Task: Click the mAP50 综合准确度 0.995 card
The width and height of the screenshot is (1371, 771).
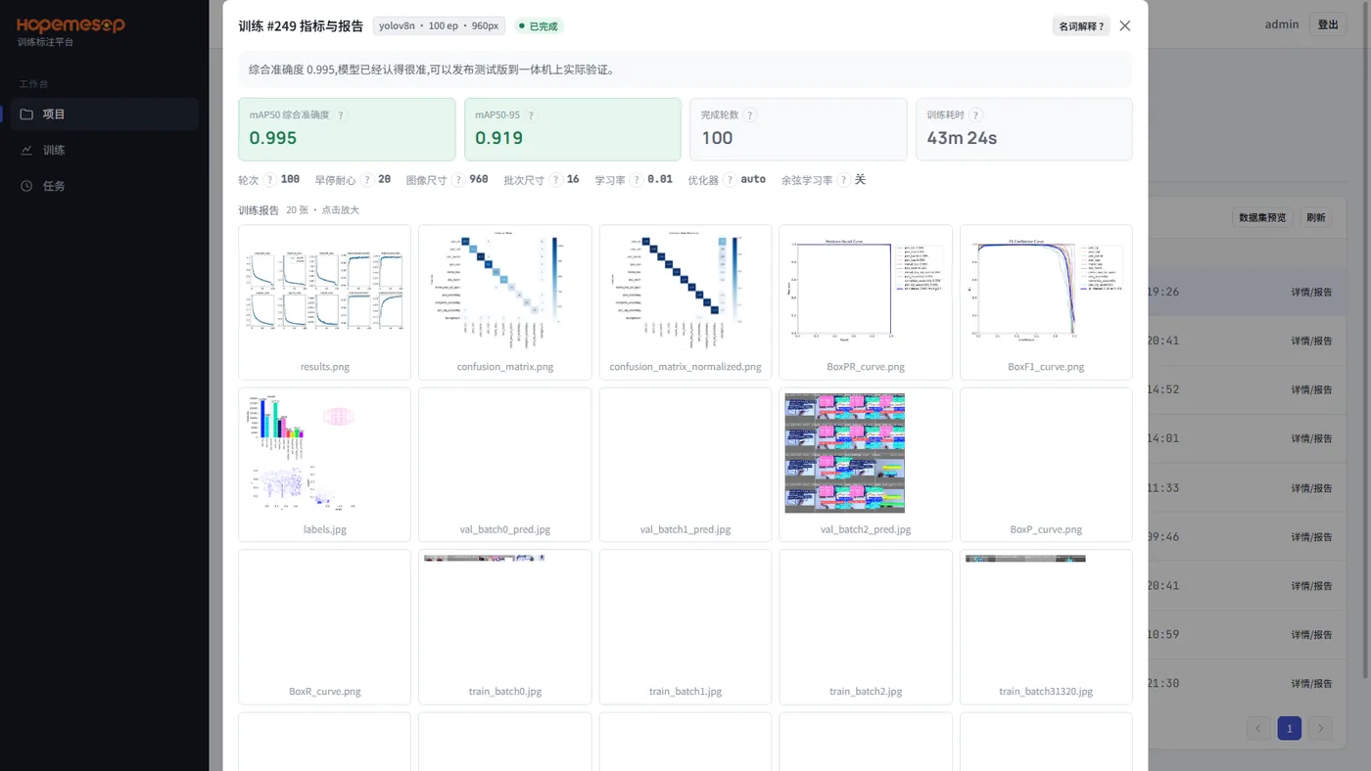Action: 347,129
